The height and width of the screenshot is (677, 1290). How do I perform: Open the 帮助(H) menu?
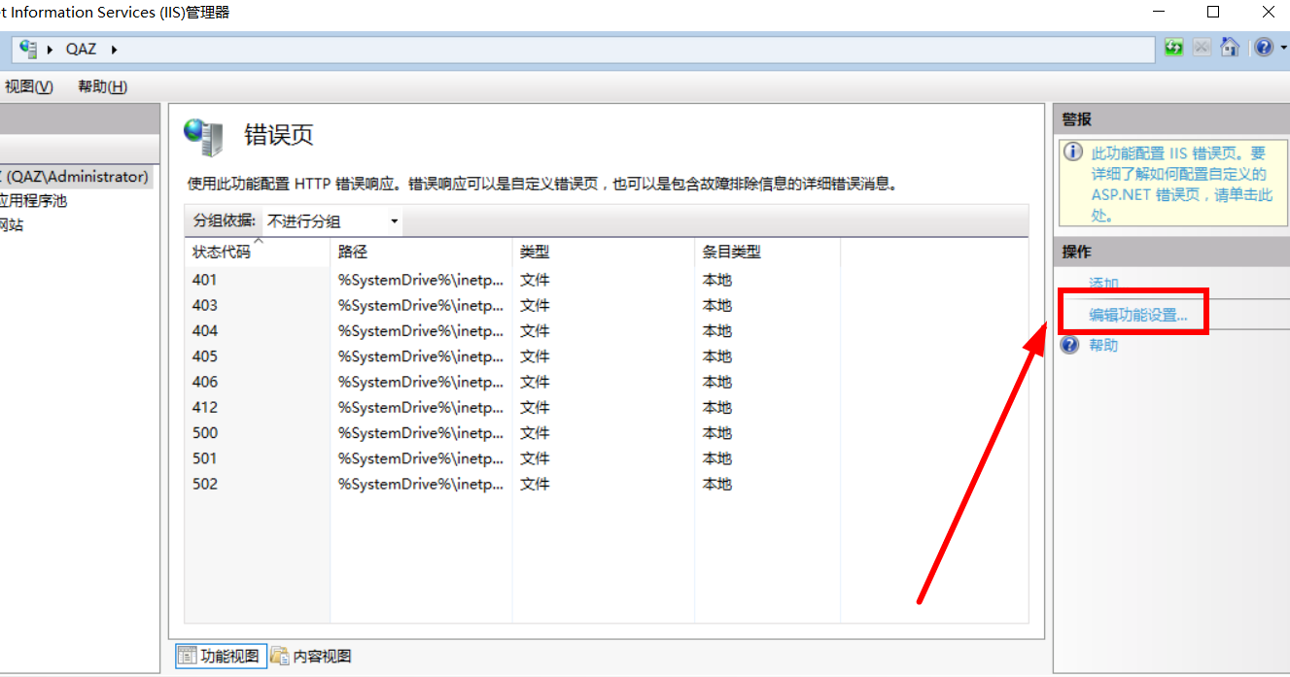(x=103, y=86)
